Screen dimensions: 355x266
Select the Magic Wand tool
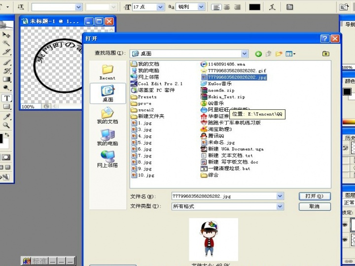pyautogui.click(x=6, y=43)
